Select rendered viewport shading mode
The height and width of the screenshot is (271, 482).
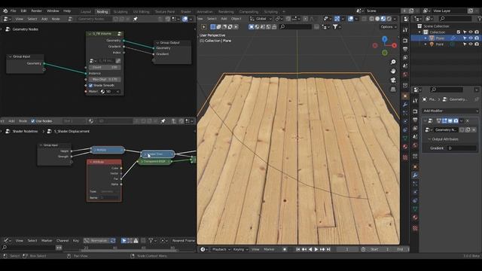coord(389,19)
